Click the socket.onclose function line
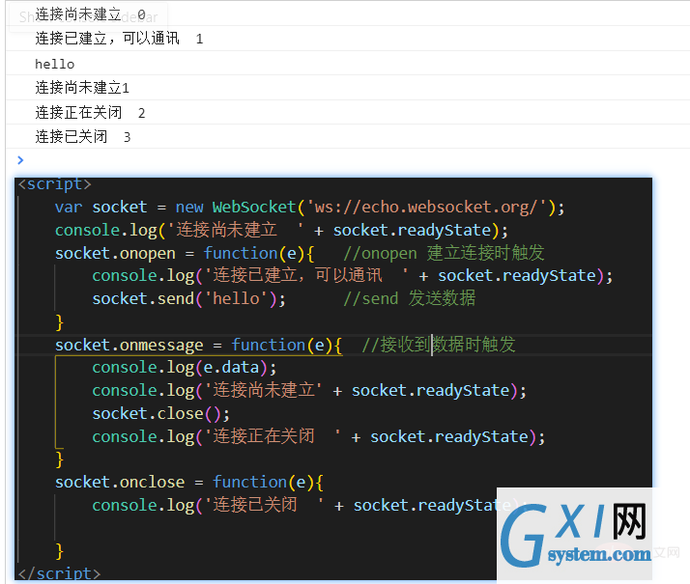Image resolution: width=690 pixels, height=584 pixels. click(189, 483)
